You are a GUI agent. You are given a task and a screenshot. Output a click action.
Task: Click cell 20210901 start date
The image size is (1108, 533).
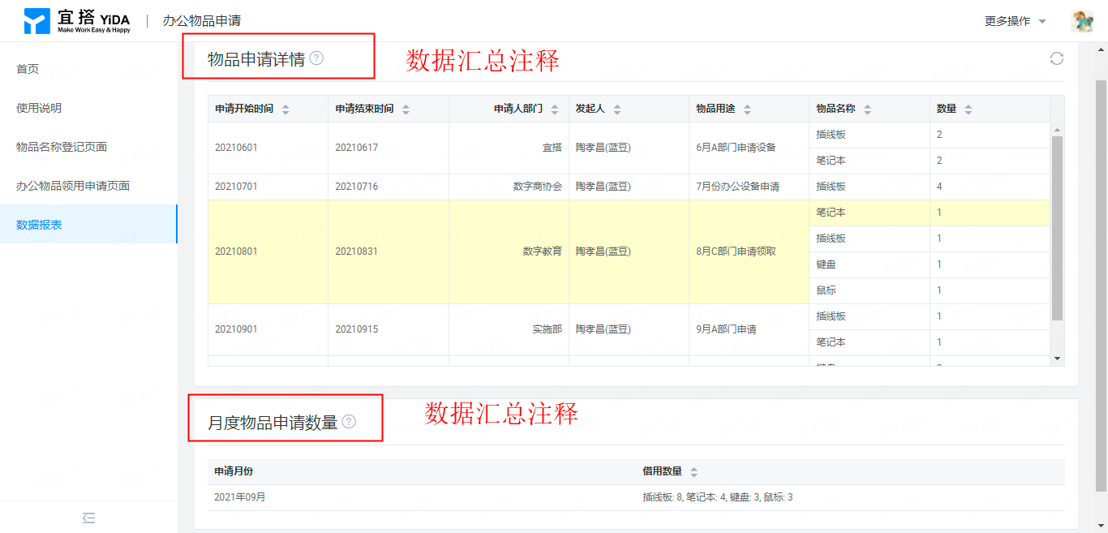[x=268, y=329]
